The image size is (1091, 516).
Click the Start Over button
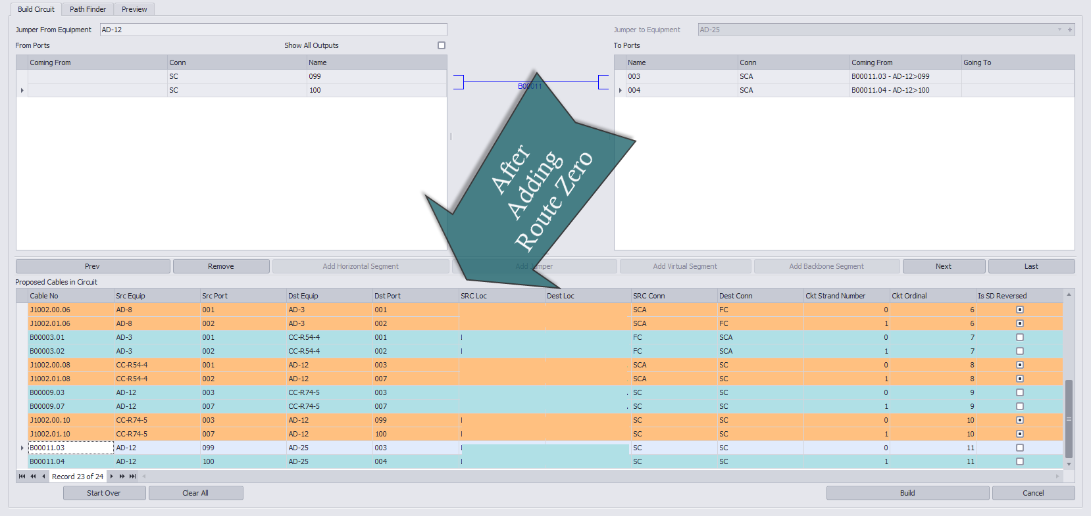tap(104, 493)
